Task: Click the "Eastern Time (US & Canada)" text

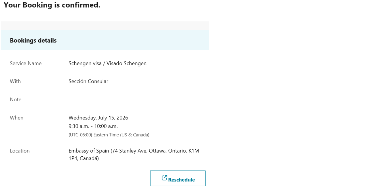Action: (x=121, y=135)
